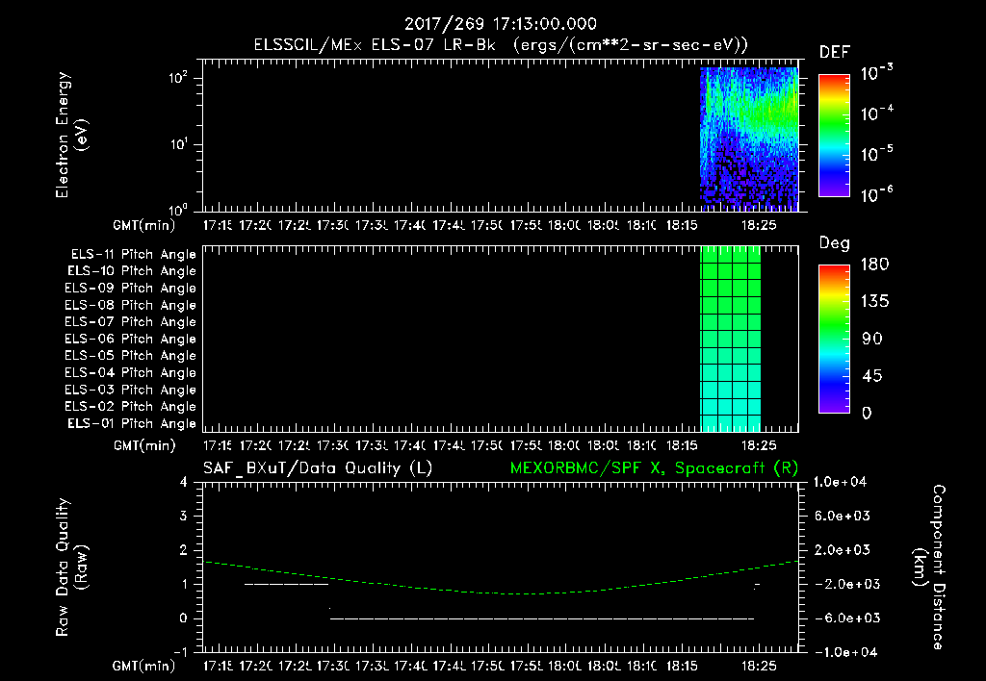Click the 10^1 tick on electron energy axis
Screen dimensions: 986x681
[x=178, y=144]
